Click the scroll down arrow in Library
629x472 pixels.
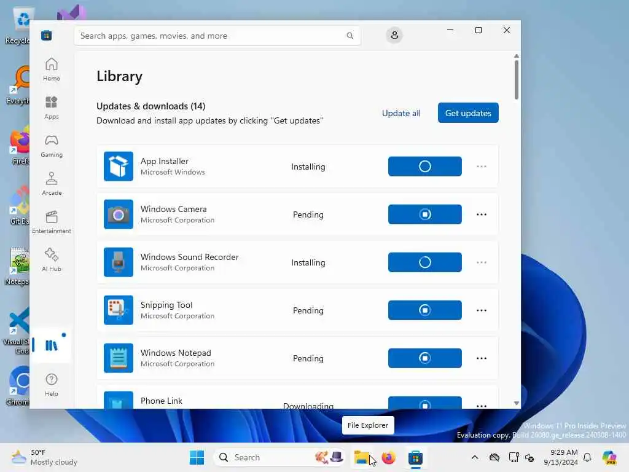click(x=516, y=403)
